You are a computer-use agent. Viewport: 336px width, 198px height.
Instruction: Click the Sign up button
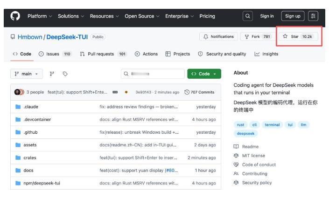(293, 16)
